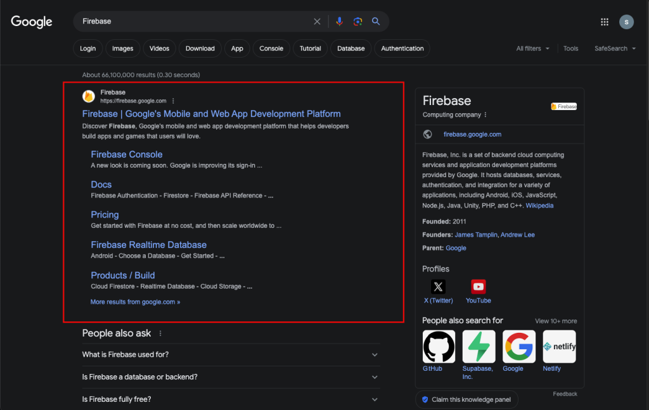Screen dimensions: 649x410
Task: Click the Parent Google link
Action: tap(456, 248)
